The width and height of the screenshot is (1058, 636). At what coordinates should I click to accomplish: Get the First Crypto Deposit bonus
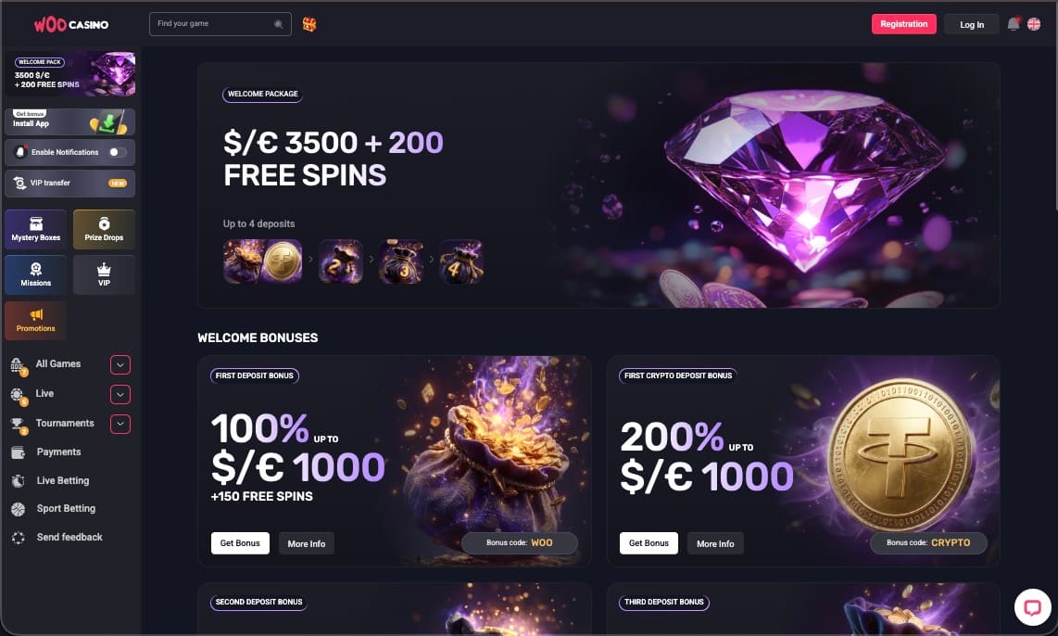(649, 543)
